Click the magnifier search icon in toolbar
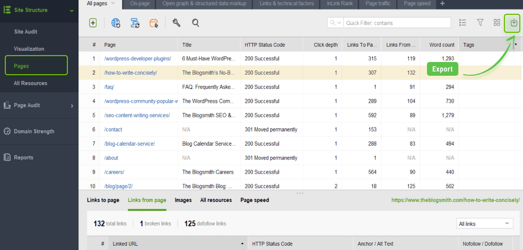 (x=195, y=23)
